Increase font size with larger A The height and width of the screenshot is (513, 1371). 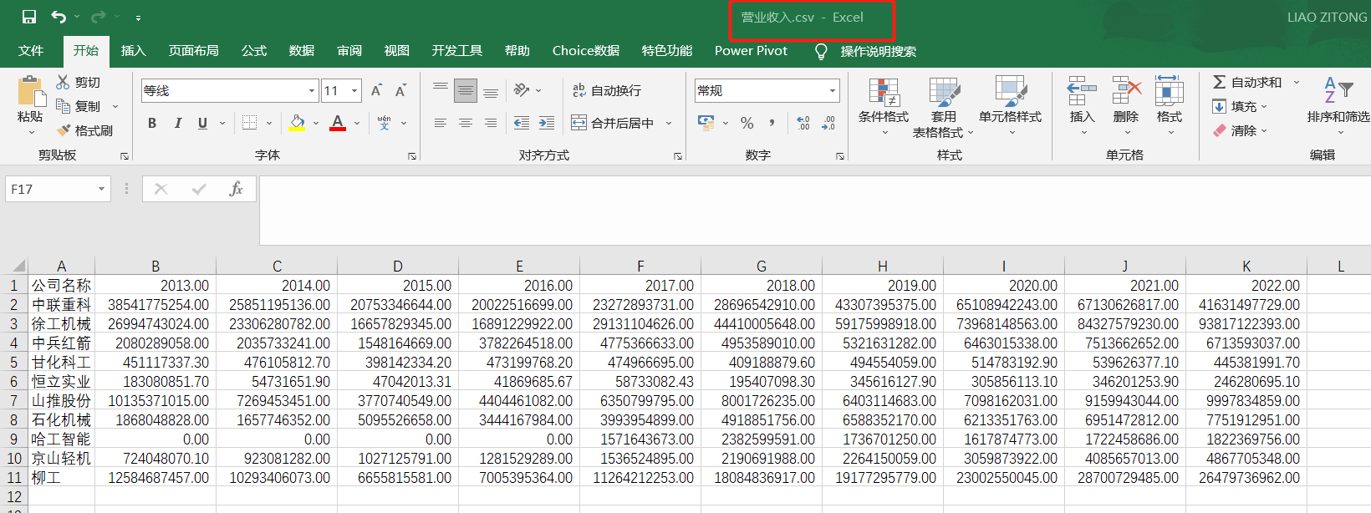(376, 90)
